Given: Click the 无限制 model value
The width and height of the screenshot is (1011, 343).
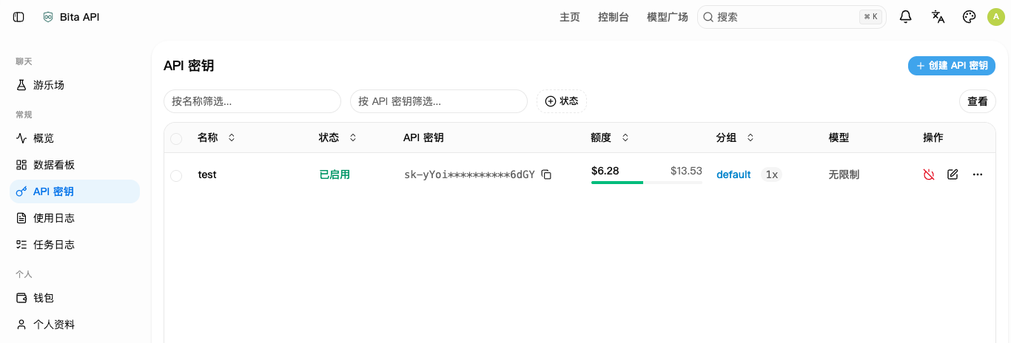Looking at the screenshot, I should click(844, 174).
